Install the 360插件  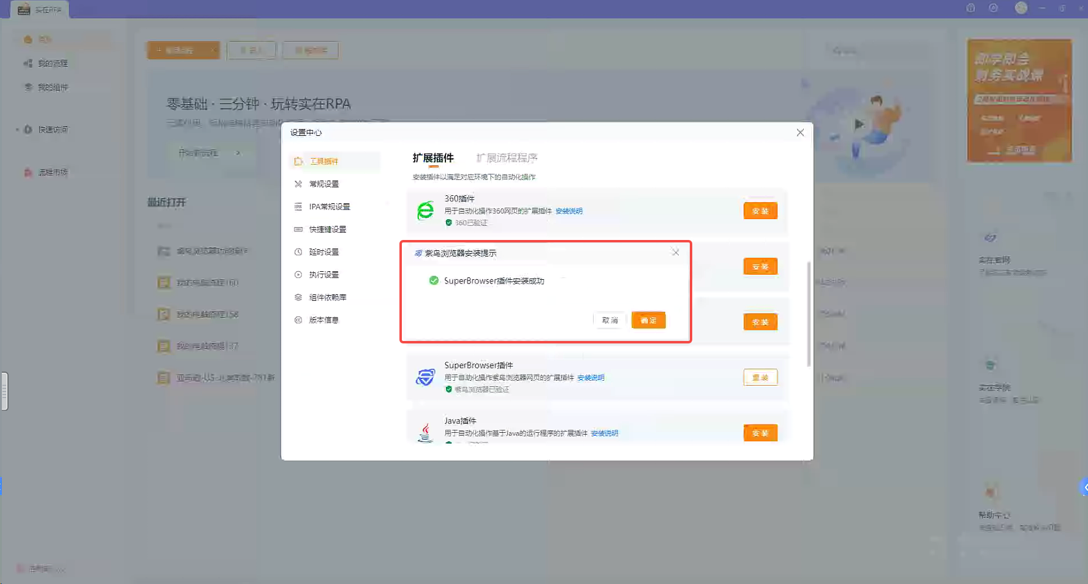click(x=760, y=211)
